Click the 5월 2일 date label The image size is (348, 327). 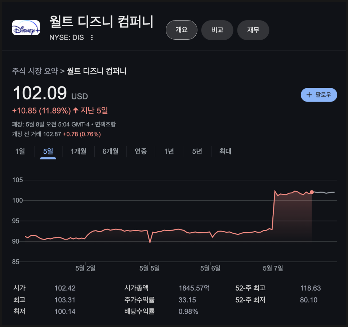pyautogui.click(x=85, y=268)
